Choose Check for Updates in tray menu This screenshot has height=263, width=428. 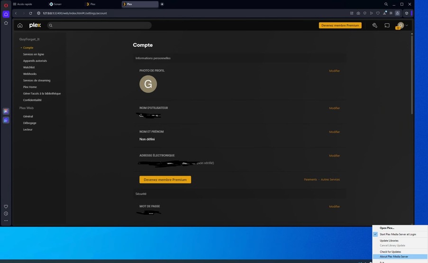point(391,252)
